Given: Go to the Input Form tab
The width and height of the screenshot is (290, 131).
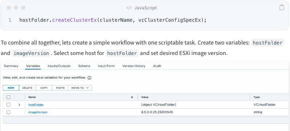Looking at the screenshot, I should (x=106, y=66).
